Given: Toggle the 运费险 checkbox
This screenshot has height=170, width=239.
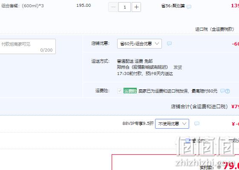Looking at the screenshot, I should [119, 91].
